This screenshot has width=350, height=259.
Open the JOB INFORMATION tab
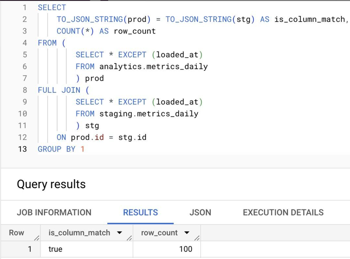point(54,212)
